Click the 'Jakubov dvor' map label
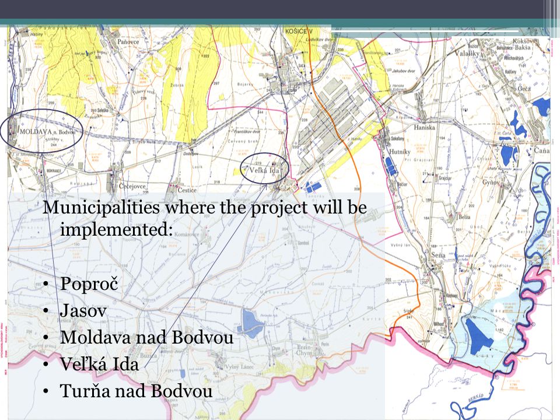560x420 pixels. (404, 71)
